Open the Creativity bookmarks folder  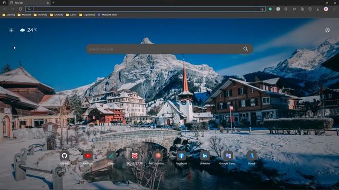coord(57,15)
